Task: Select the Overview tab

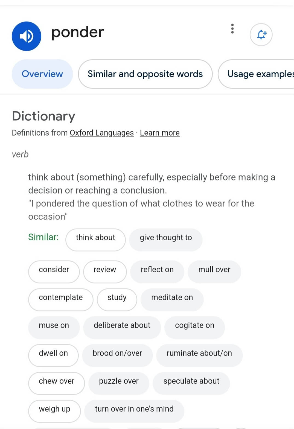Action: coord(42,74)
